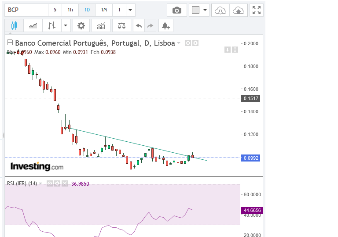Click the 0.1200 price axis label
This screenshot has height=237, width=338.
point(251,134)
